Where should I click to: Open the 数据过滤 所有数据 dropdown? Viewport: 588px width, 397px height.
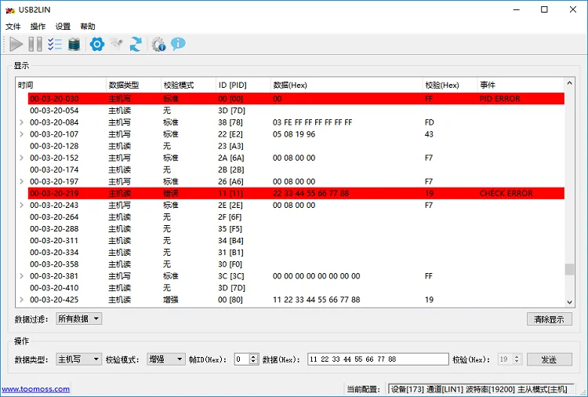pyautogui.click(x=78, y=319)
